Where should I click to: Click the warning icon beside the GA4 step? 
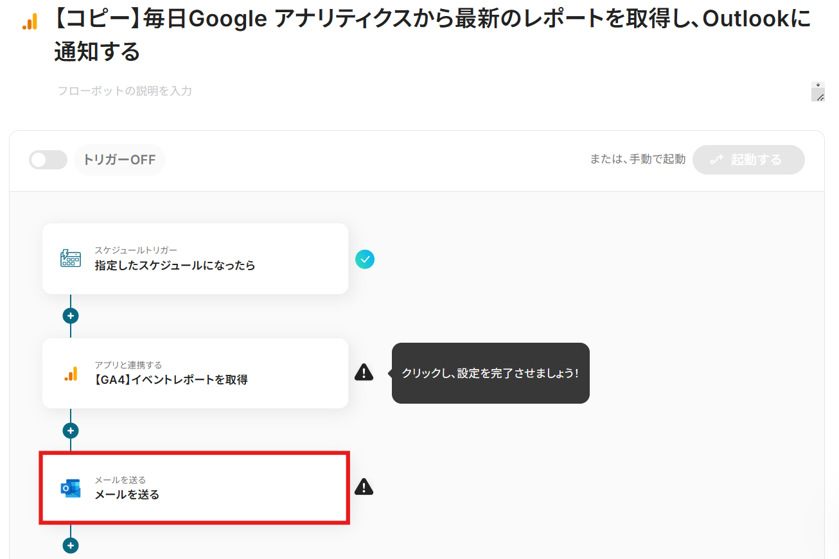tap(364, 372)
